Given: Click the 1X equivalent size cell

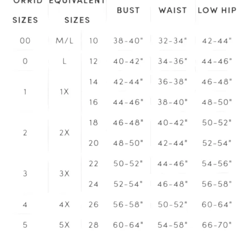Looking at the screenshot, I should pos(64,92).
